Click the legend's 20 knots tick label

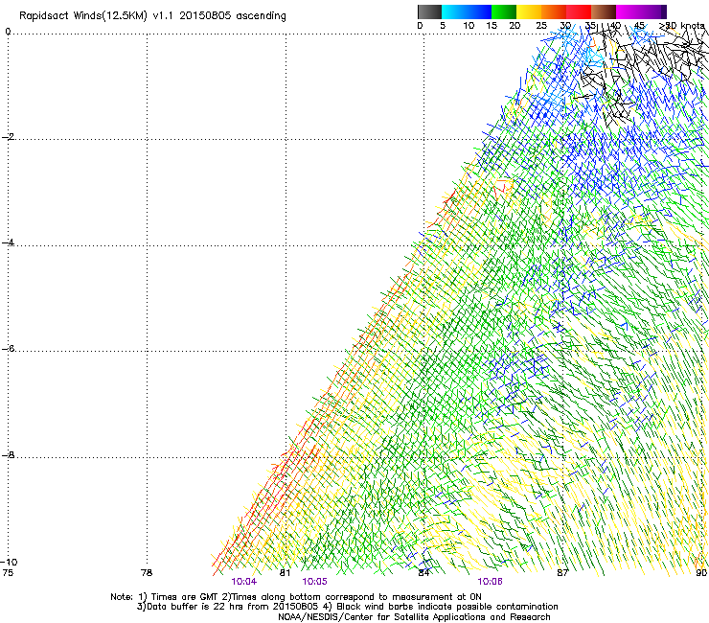click(x=515, y=26)
